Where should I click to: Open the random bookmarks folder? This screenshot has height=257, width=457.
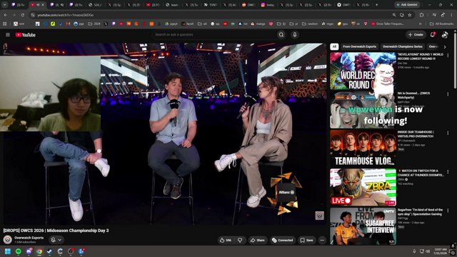(309, 24)
